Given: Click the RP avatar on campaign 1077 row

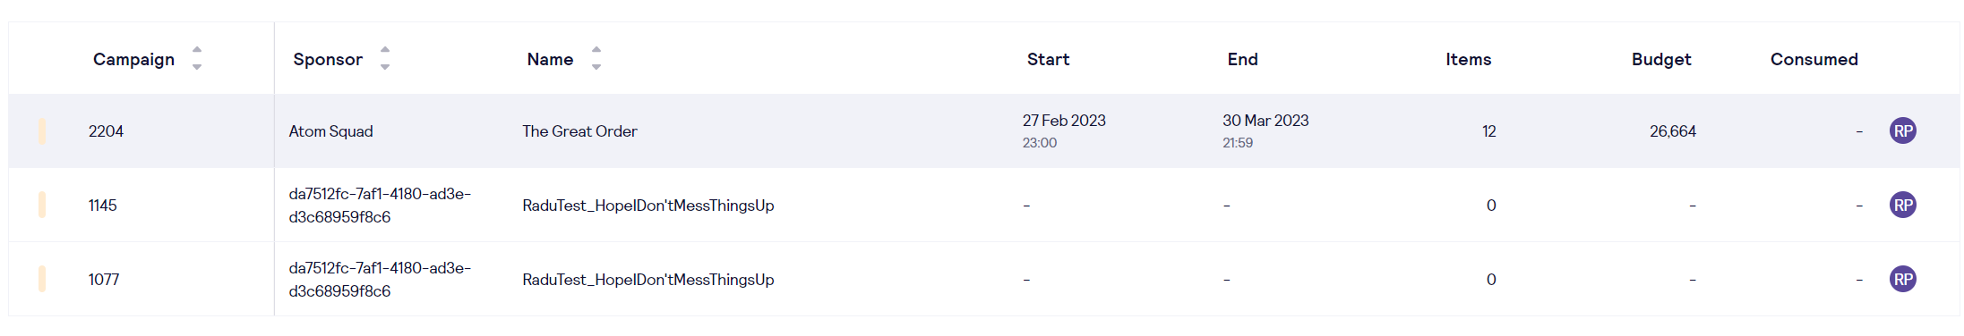Looking at the screenshot, I should click(x=1902, y=280).
